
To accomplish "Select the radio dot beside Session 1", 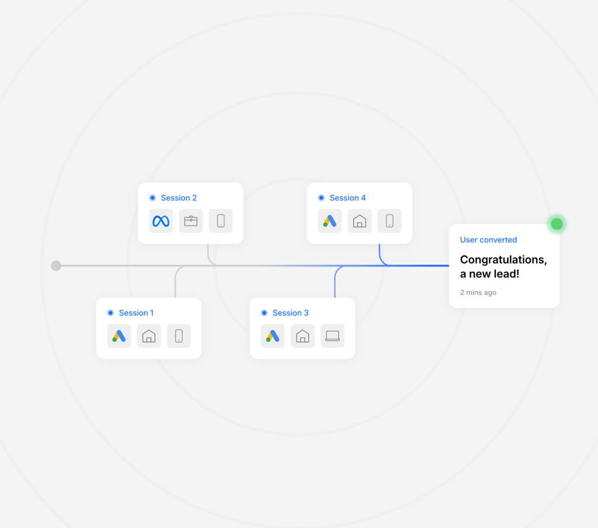I will click(110, 313).
